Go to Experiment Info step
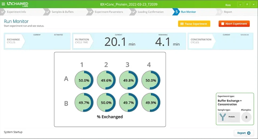Image resolution: width=258 pixels, height=139 pixels. tap(16, 12)
